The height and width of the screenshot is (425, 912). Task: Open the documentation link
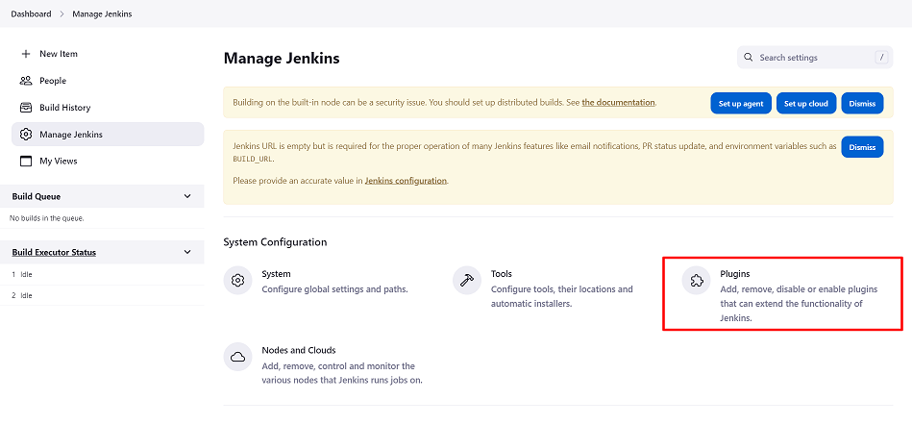[x=618, y=102]
